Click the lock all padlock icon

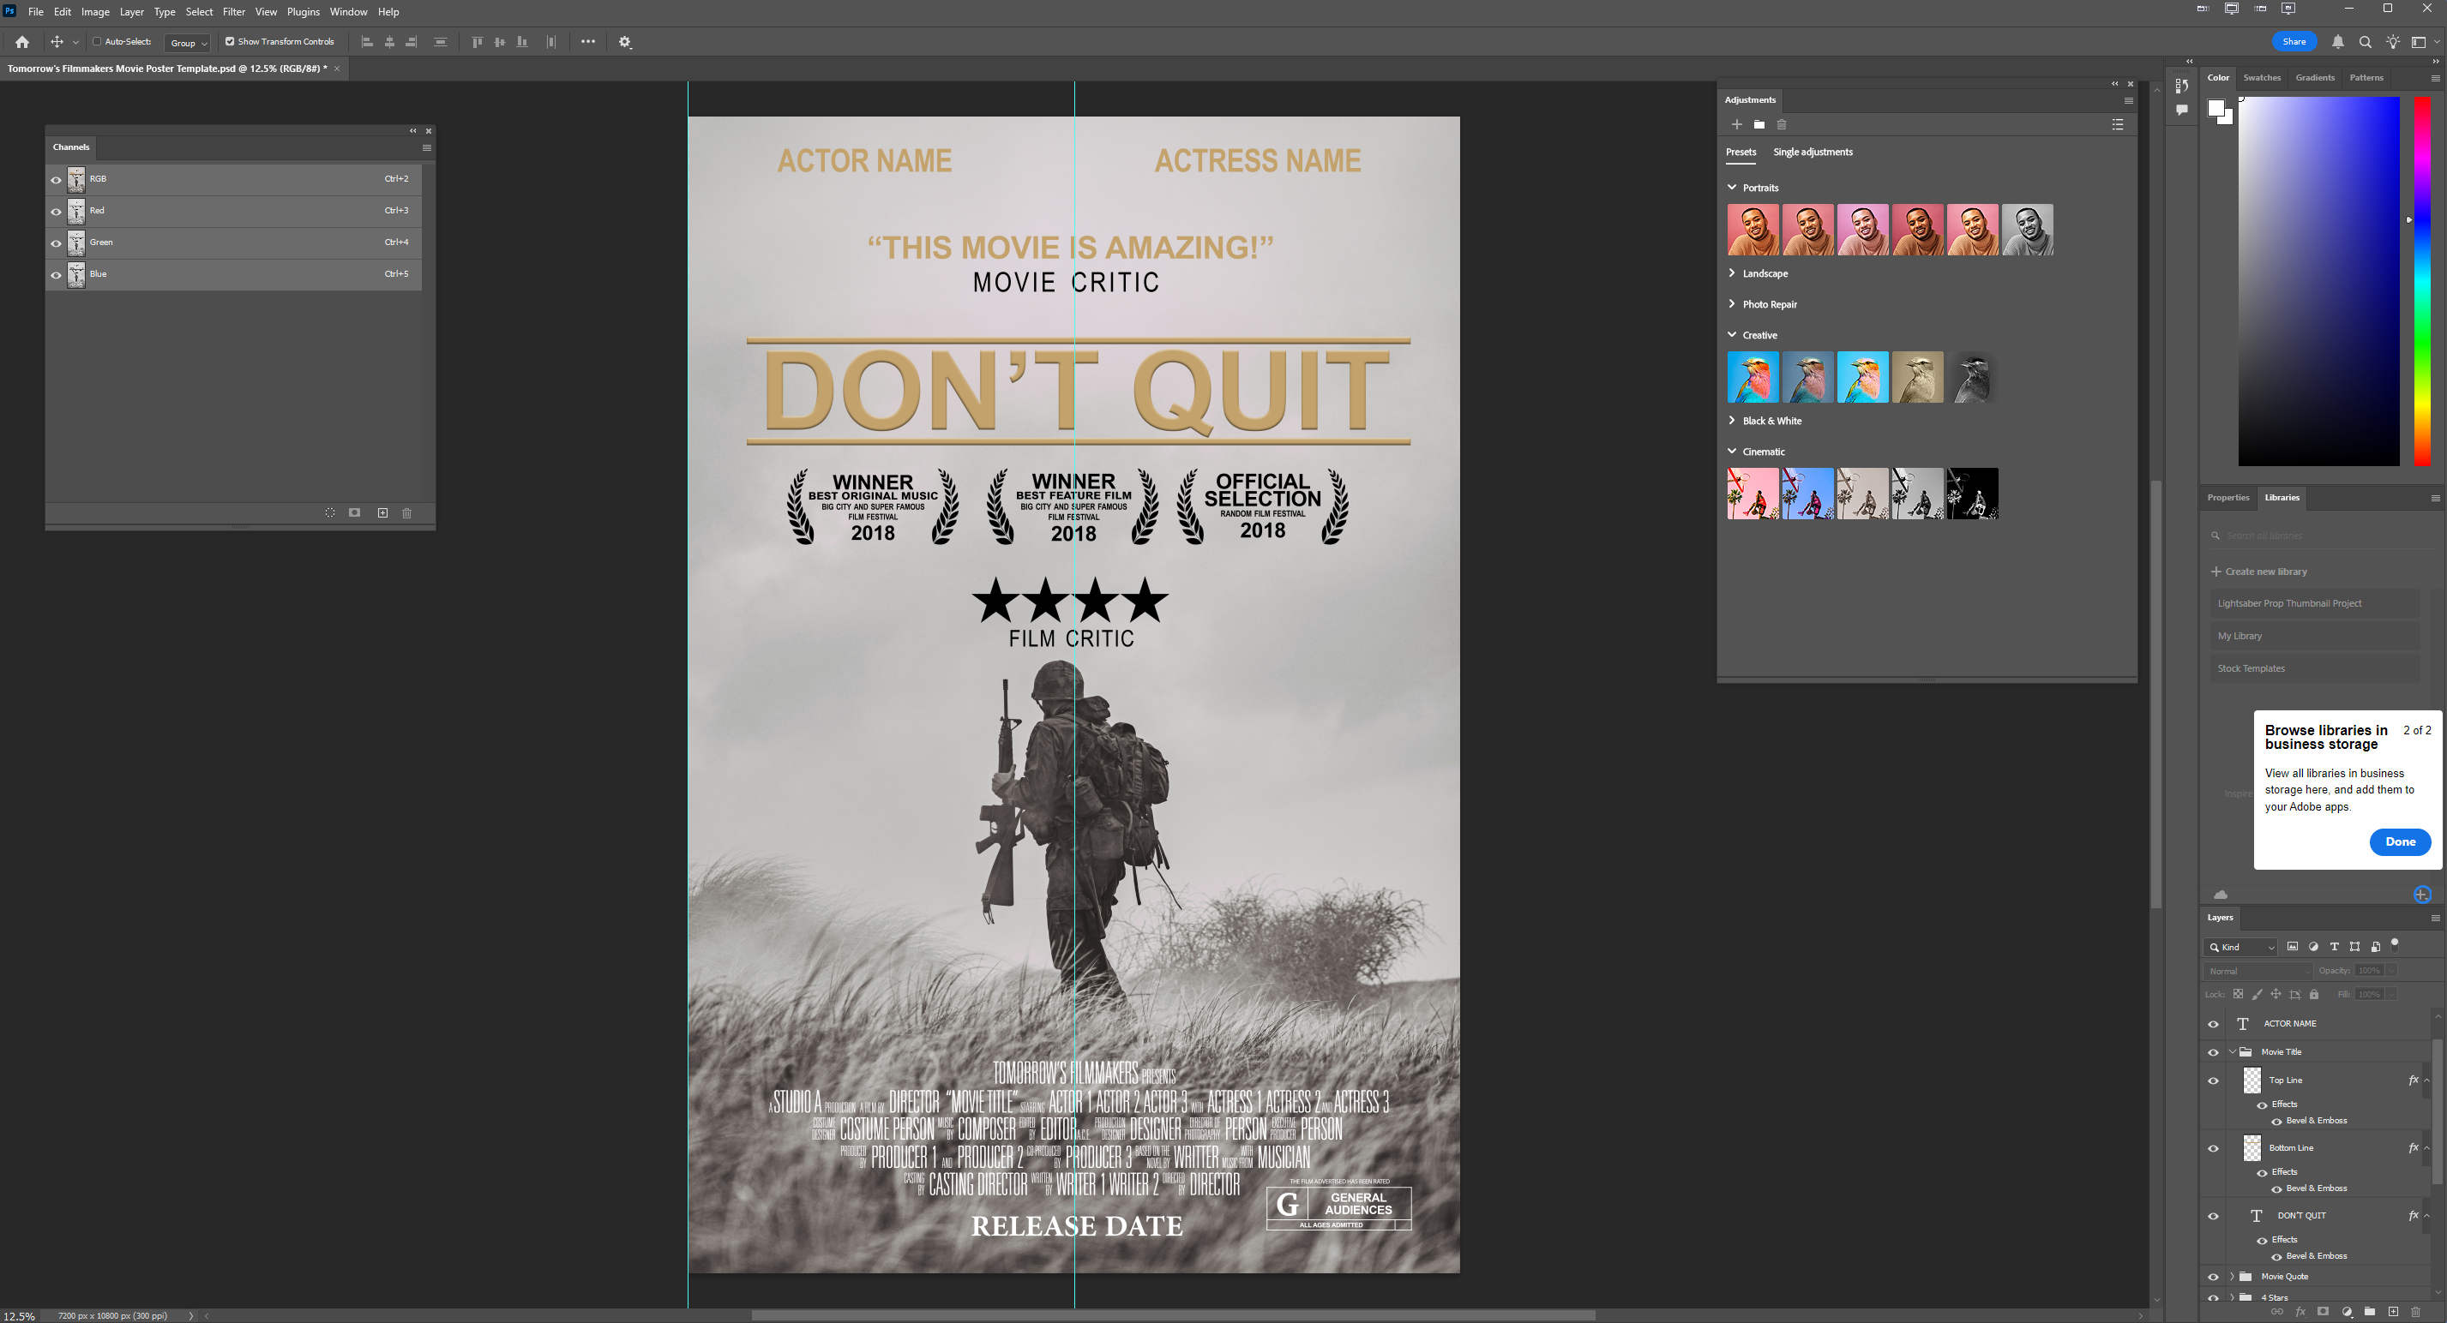click(2314, 995)
